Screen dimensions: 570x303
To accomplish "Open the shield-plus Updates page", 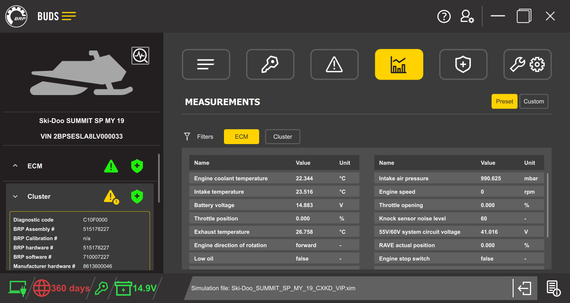I will point(463,64).
